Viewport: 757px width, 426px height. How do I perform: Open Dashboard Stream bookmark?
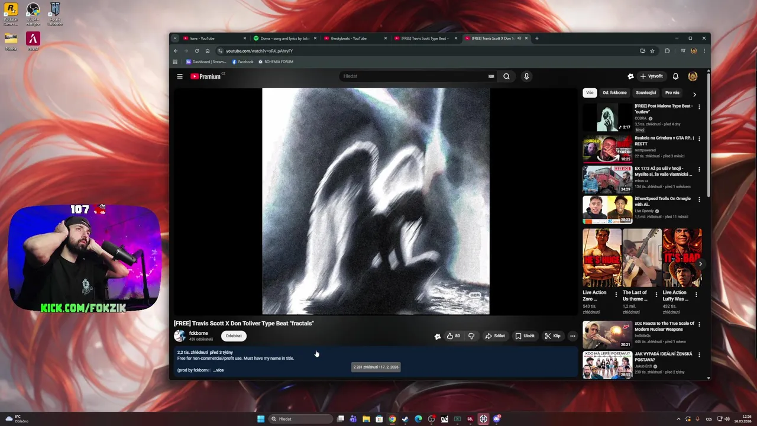click(206, 62)
